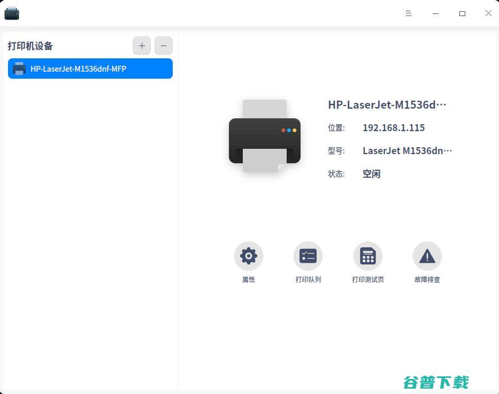499x394 pixels.
Task: Expand truncated printer name HP-LaserJet-M1536d…
Action: coord(387,105)
